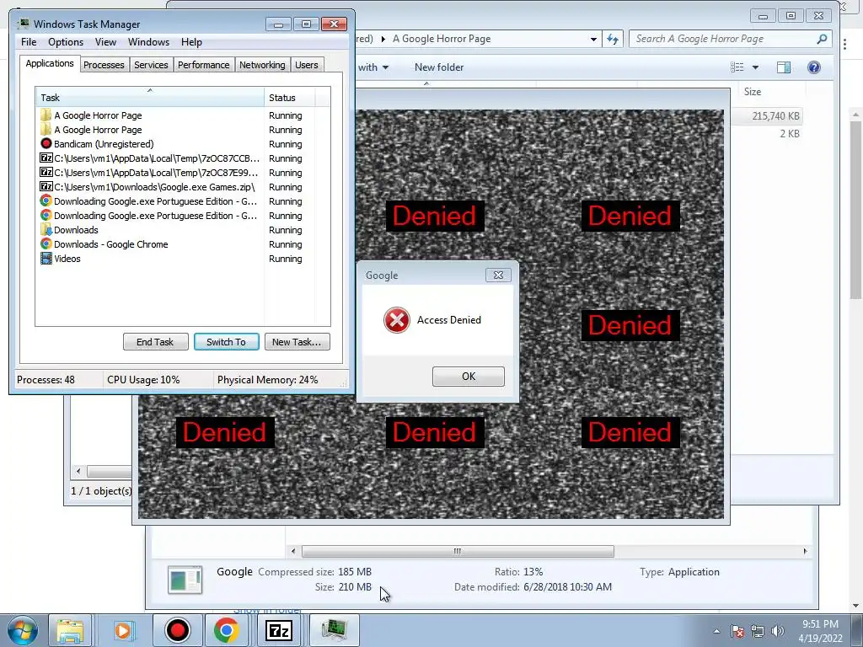Open Explorer help question mark icon
This screenshot has height=647, width=863.
coord(814,67)
